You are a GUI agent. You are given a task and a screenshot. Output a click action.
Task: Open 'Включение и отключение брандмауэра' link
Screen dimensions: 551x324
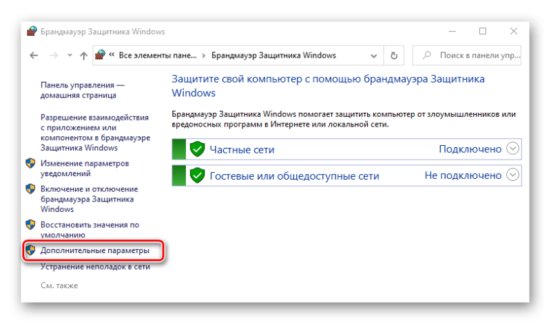[x=90, y=199]
